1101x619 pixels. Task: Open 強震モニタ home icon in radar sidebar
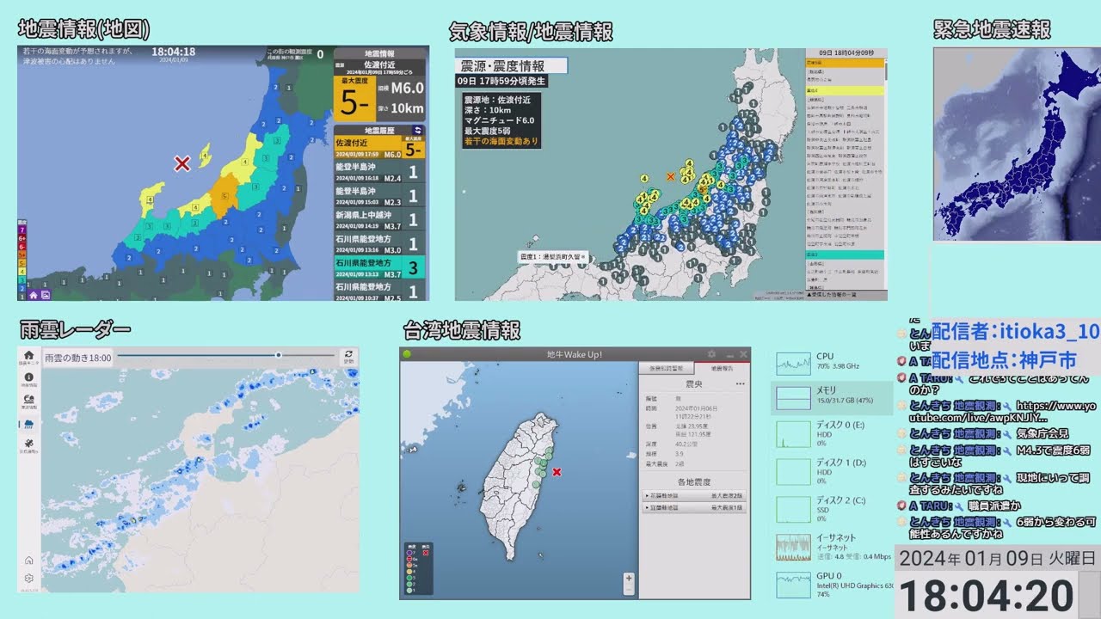pyautogui.click(x=28, y=357)
